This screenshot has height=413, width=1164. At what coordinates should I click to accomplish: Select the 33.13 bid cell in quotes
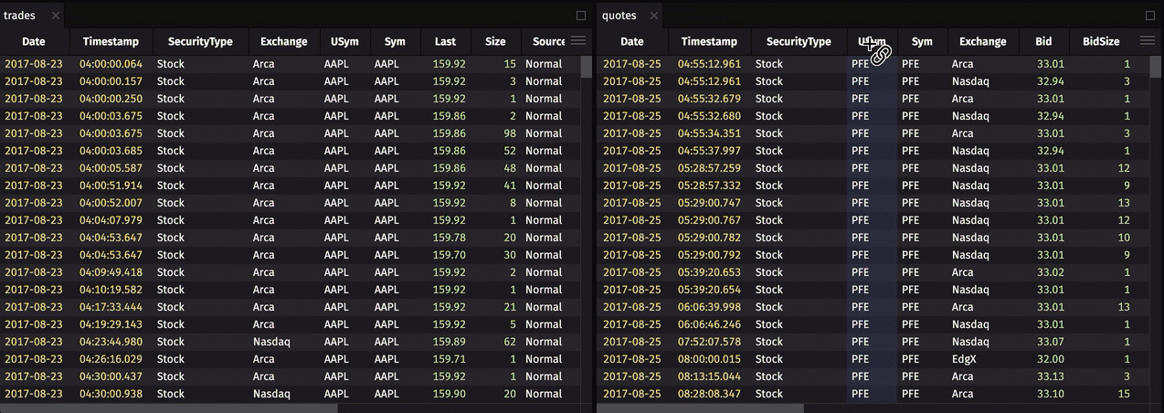(x=1050, y=376)
